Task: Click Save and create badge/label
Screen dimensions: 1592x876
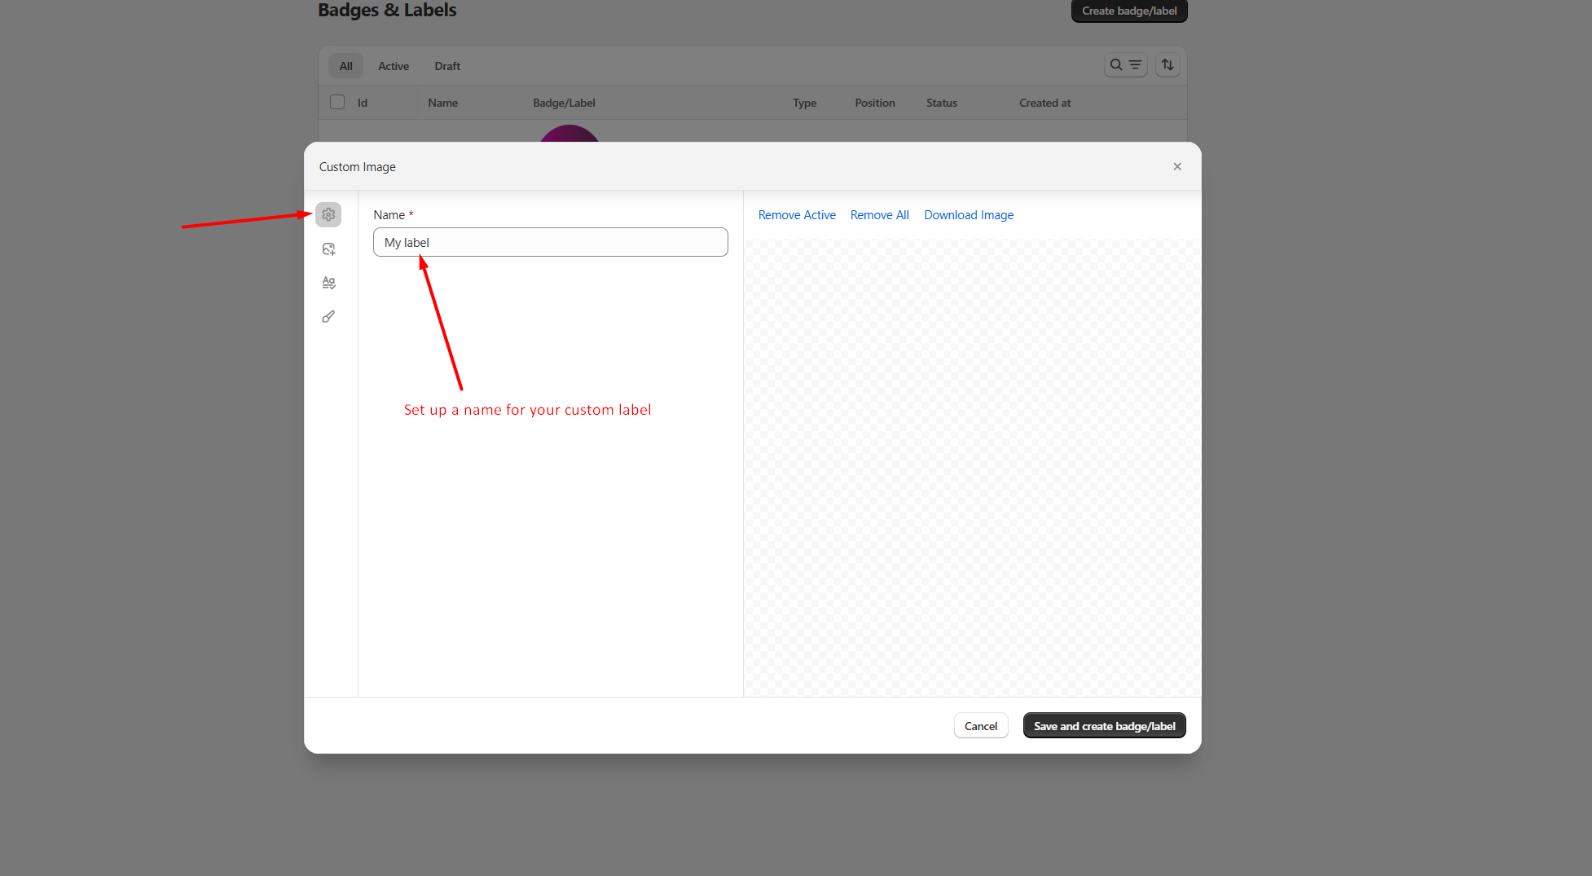Action: click(1104, 726)
